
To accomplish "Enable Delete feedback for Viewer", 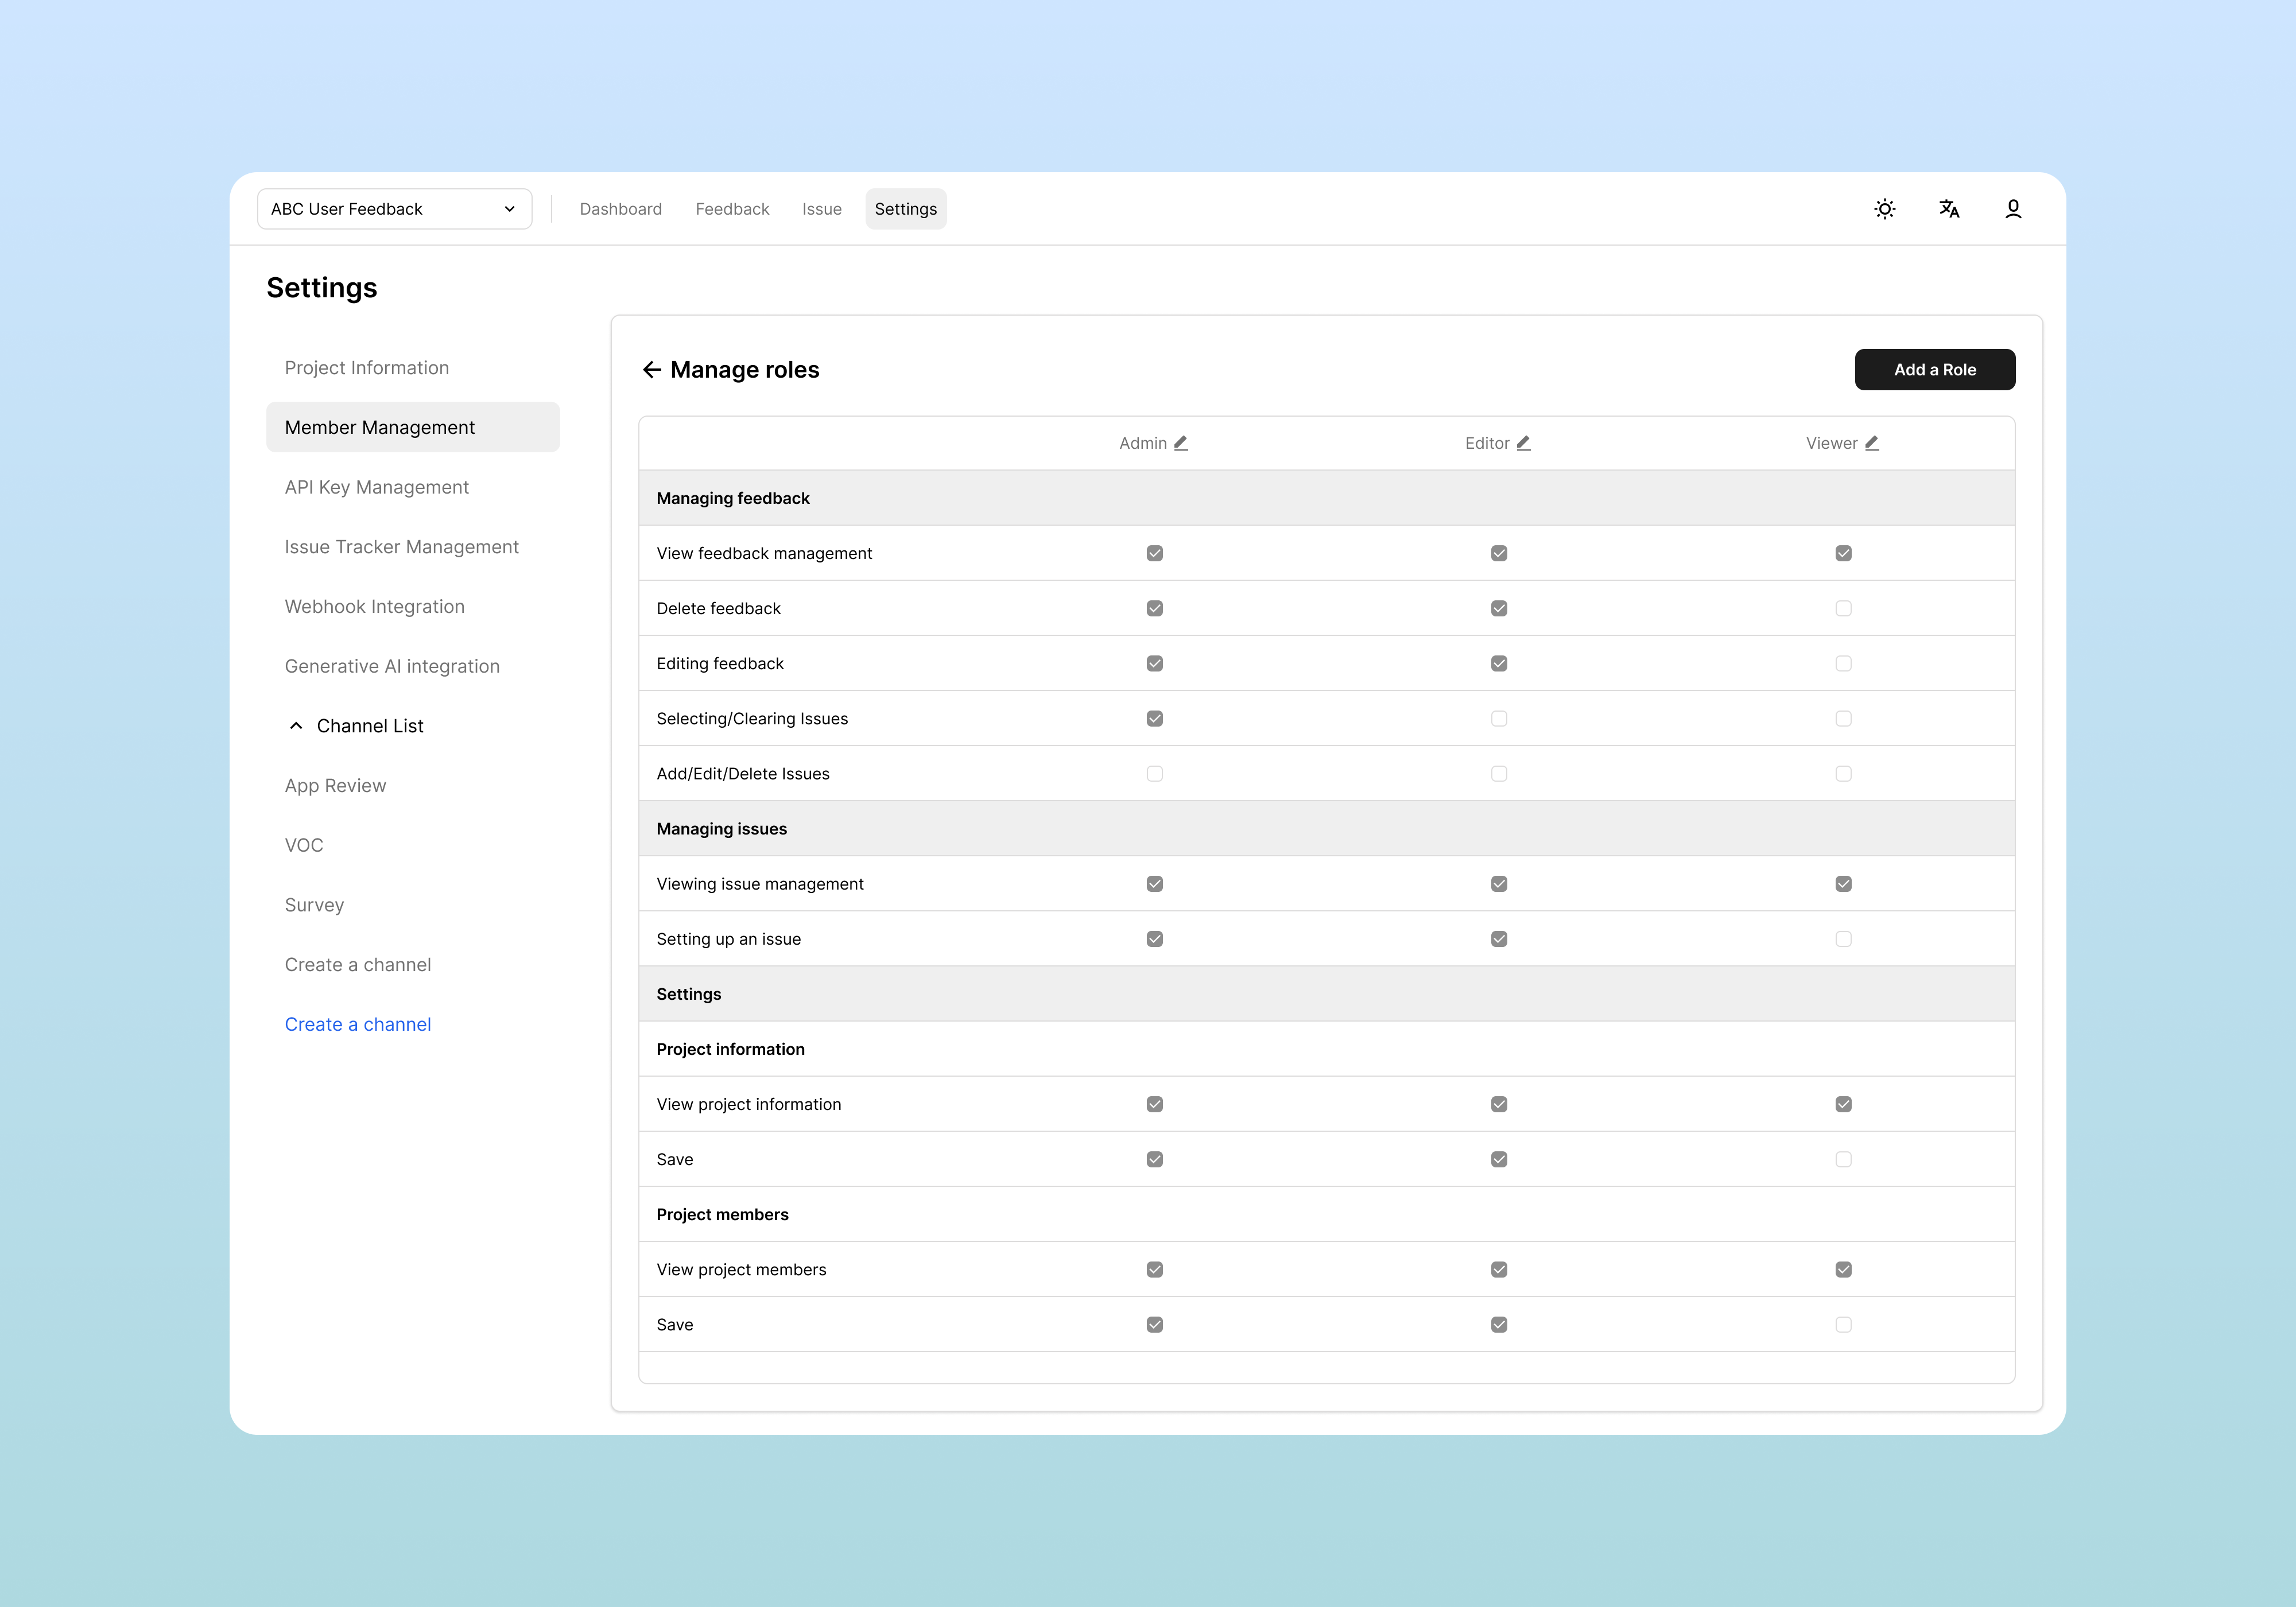I will (x=1843, y=608).
